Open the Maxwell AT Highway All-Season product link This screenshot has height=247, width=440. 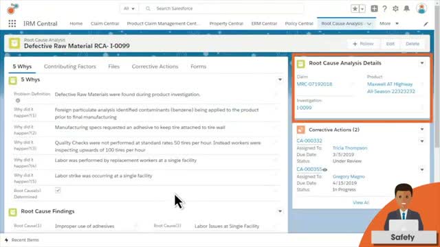391,88
